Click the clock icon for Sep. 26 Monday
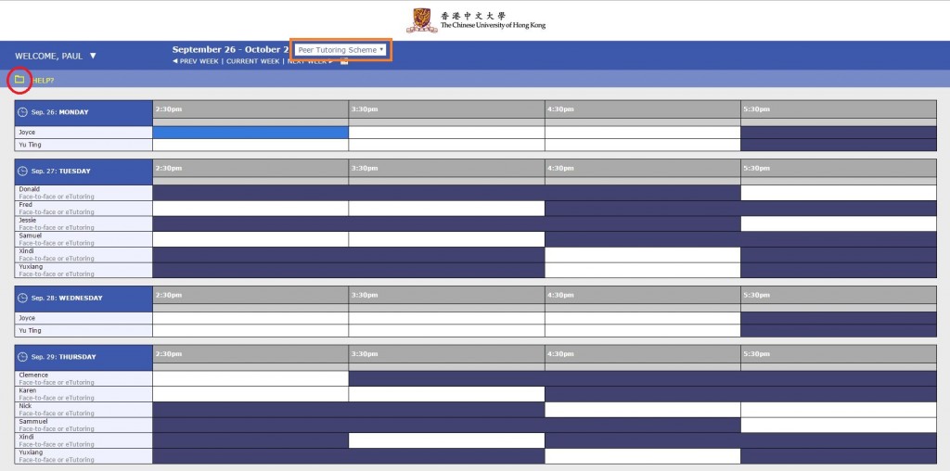The image size is (950, 471). click(x=22, y=112)
